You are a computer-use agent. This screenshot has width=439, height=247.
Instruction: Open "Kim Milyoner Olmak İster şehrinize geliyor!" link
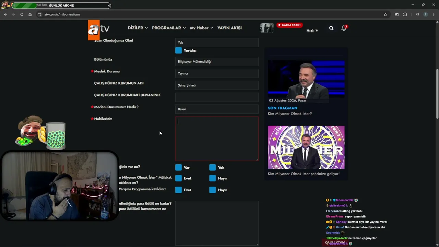click(304, 174)
